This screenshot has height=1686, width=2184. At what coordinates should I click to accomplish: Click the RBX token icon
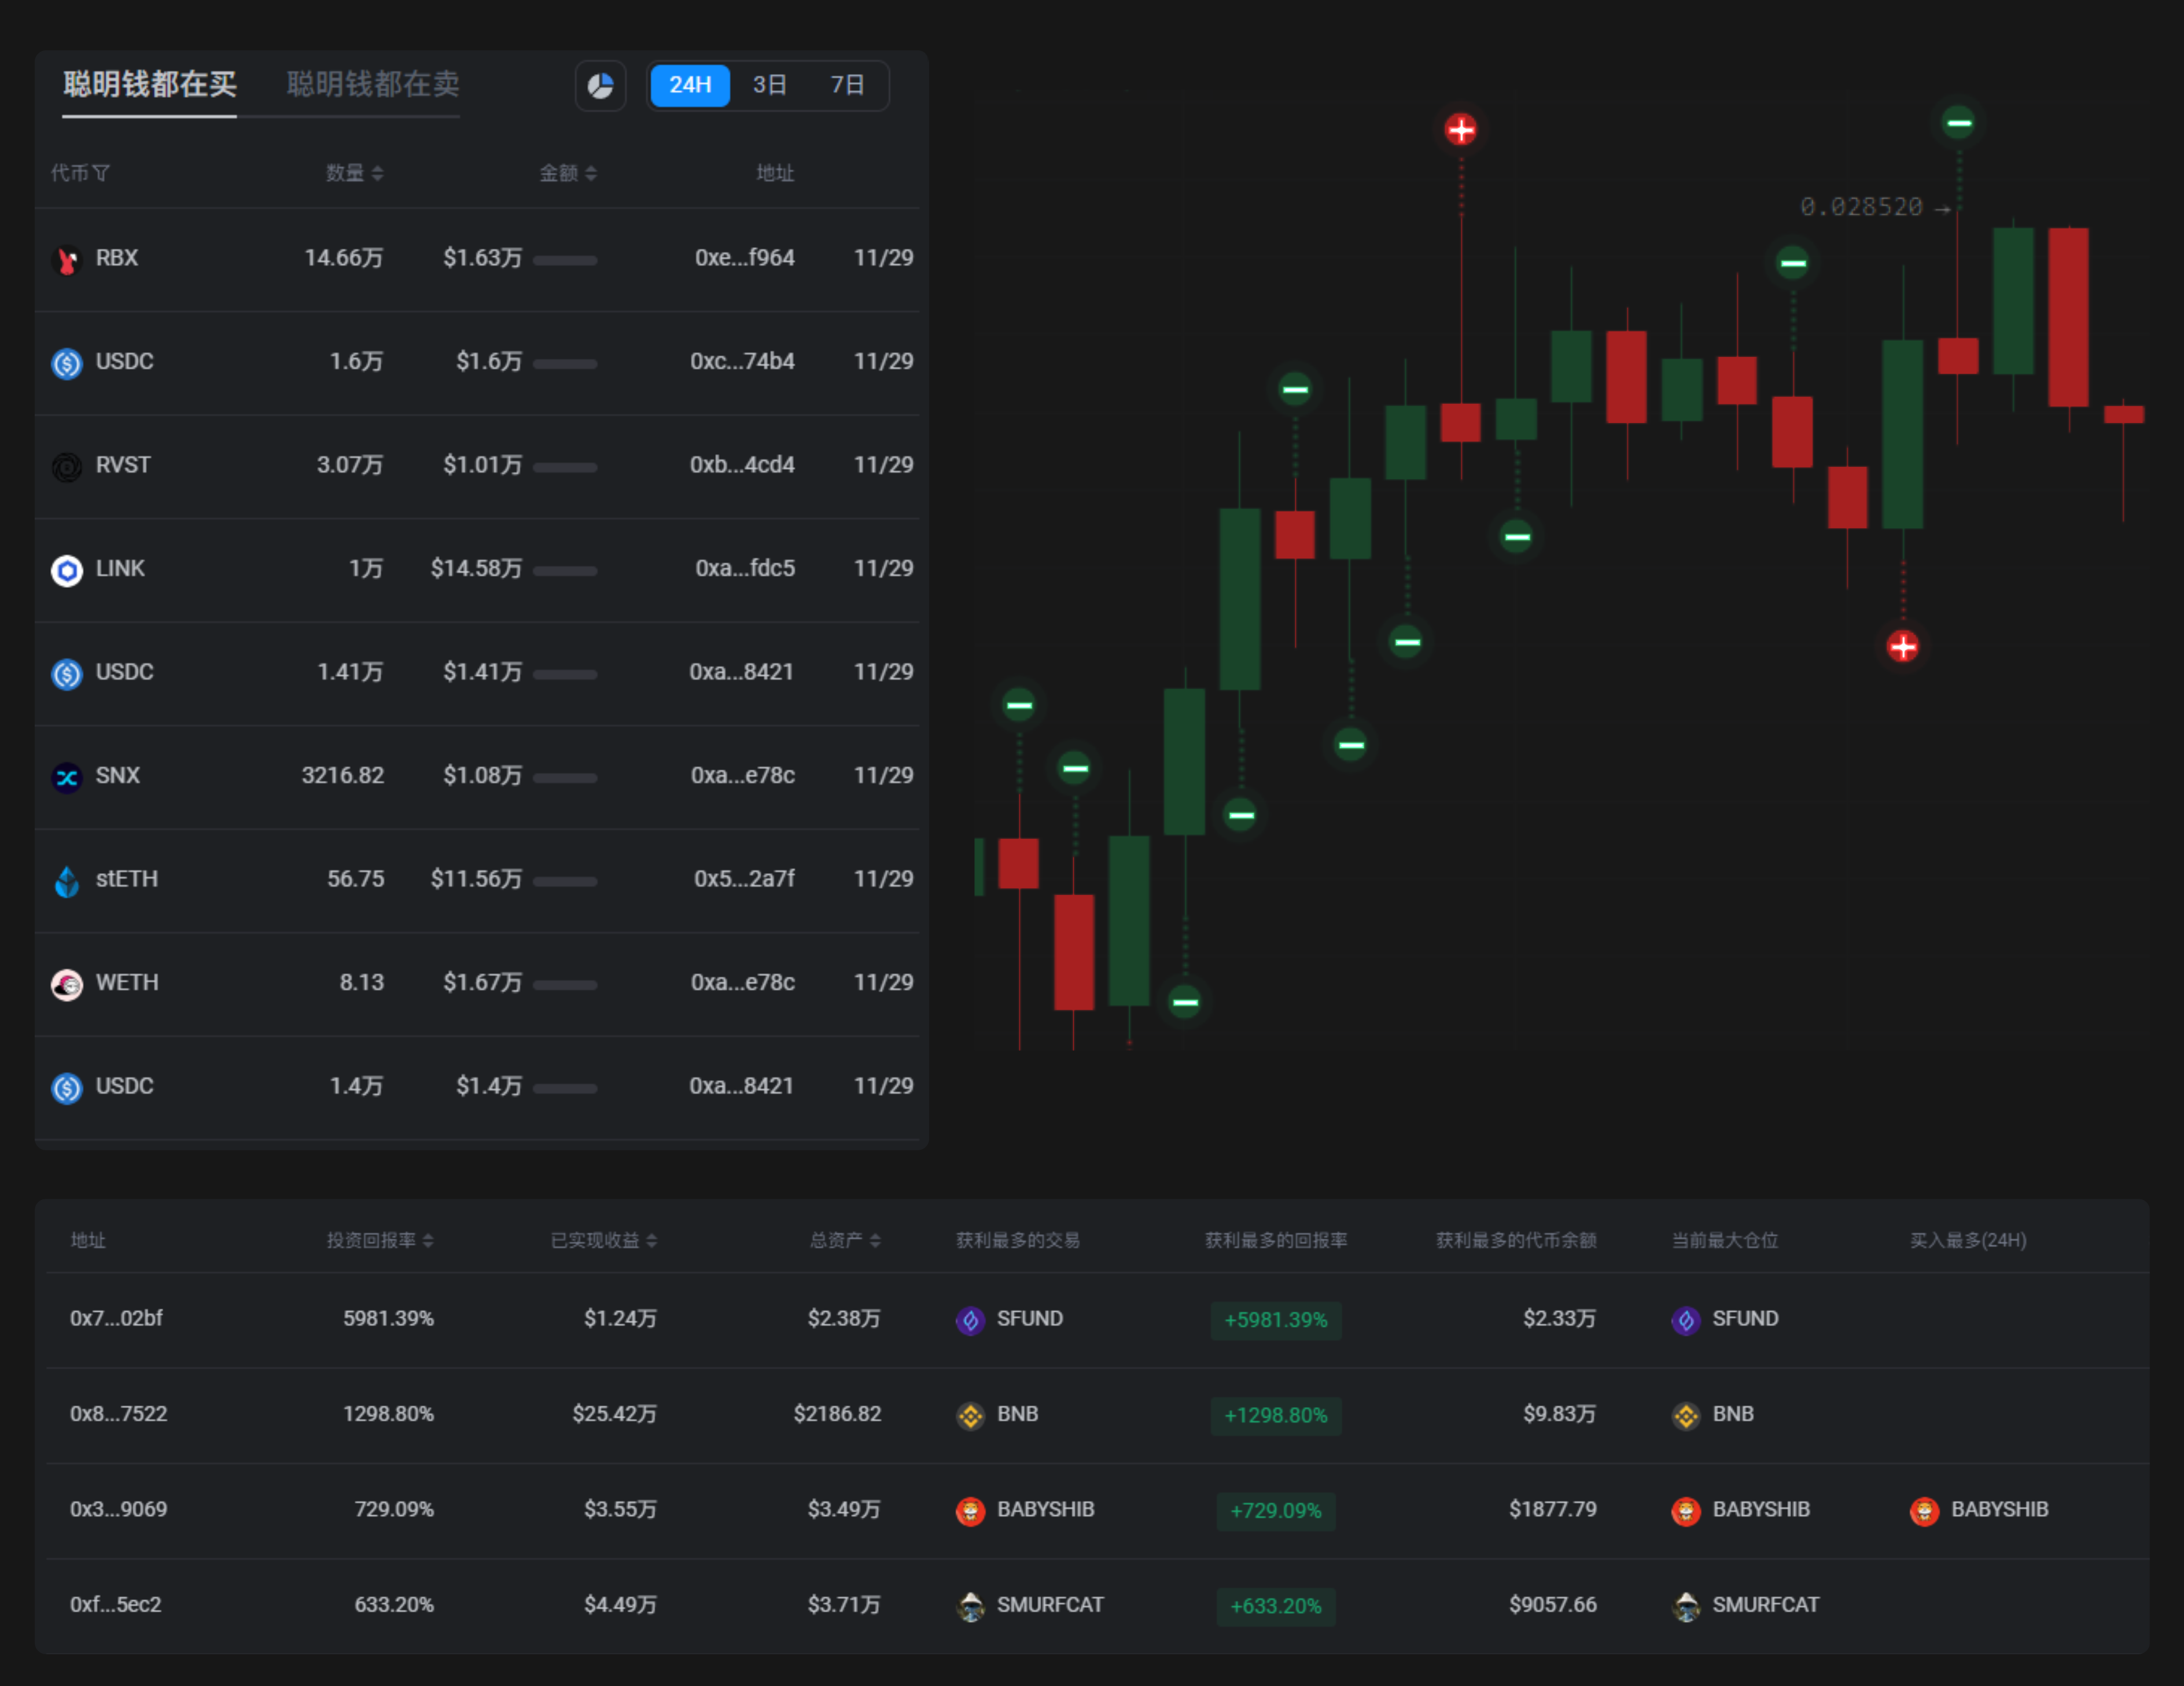[67, 260]
